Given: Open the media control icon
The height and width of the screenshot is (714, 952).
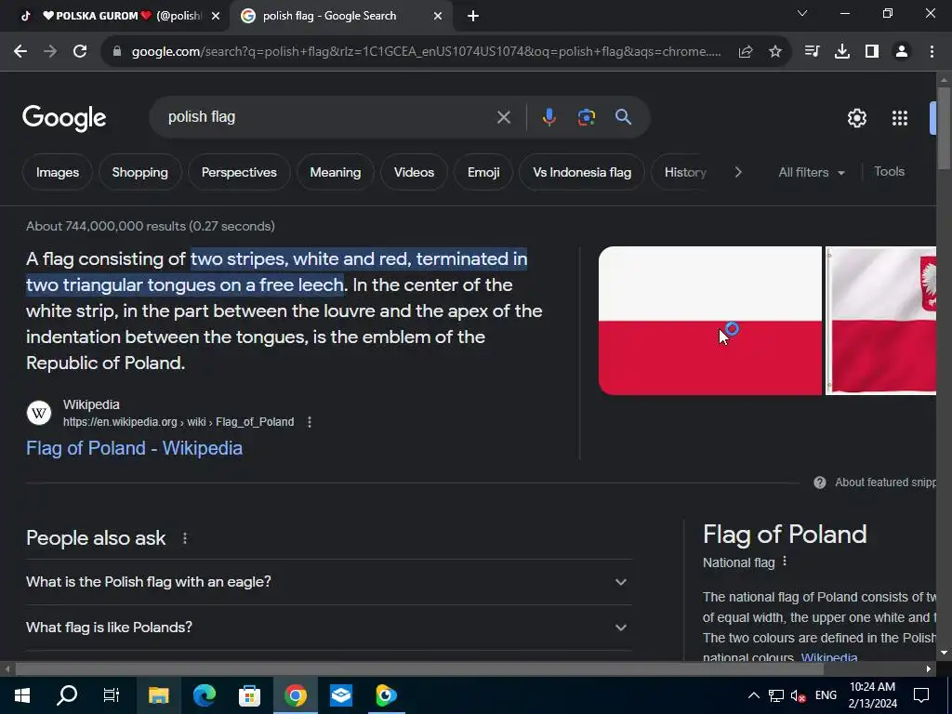Looking at the screenshot, I should point(812,52).
